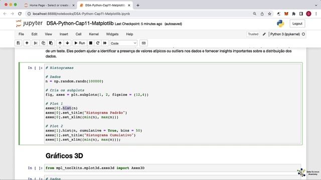Copy the selected cells icon
Viewport: 321px width, 180px height.
click(x=43, y=43)
